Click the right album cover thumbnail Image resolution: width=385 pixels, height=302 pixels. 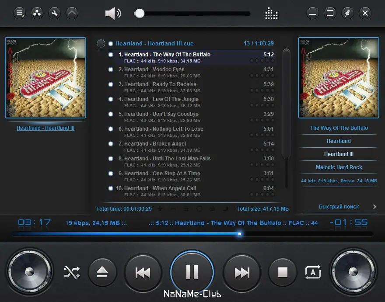tap(339, 78)
